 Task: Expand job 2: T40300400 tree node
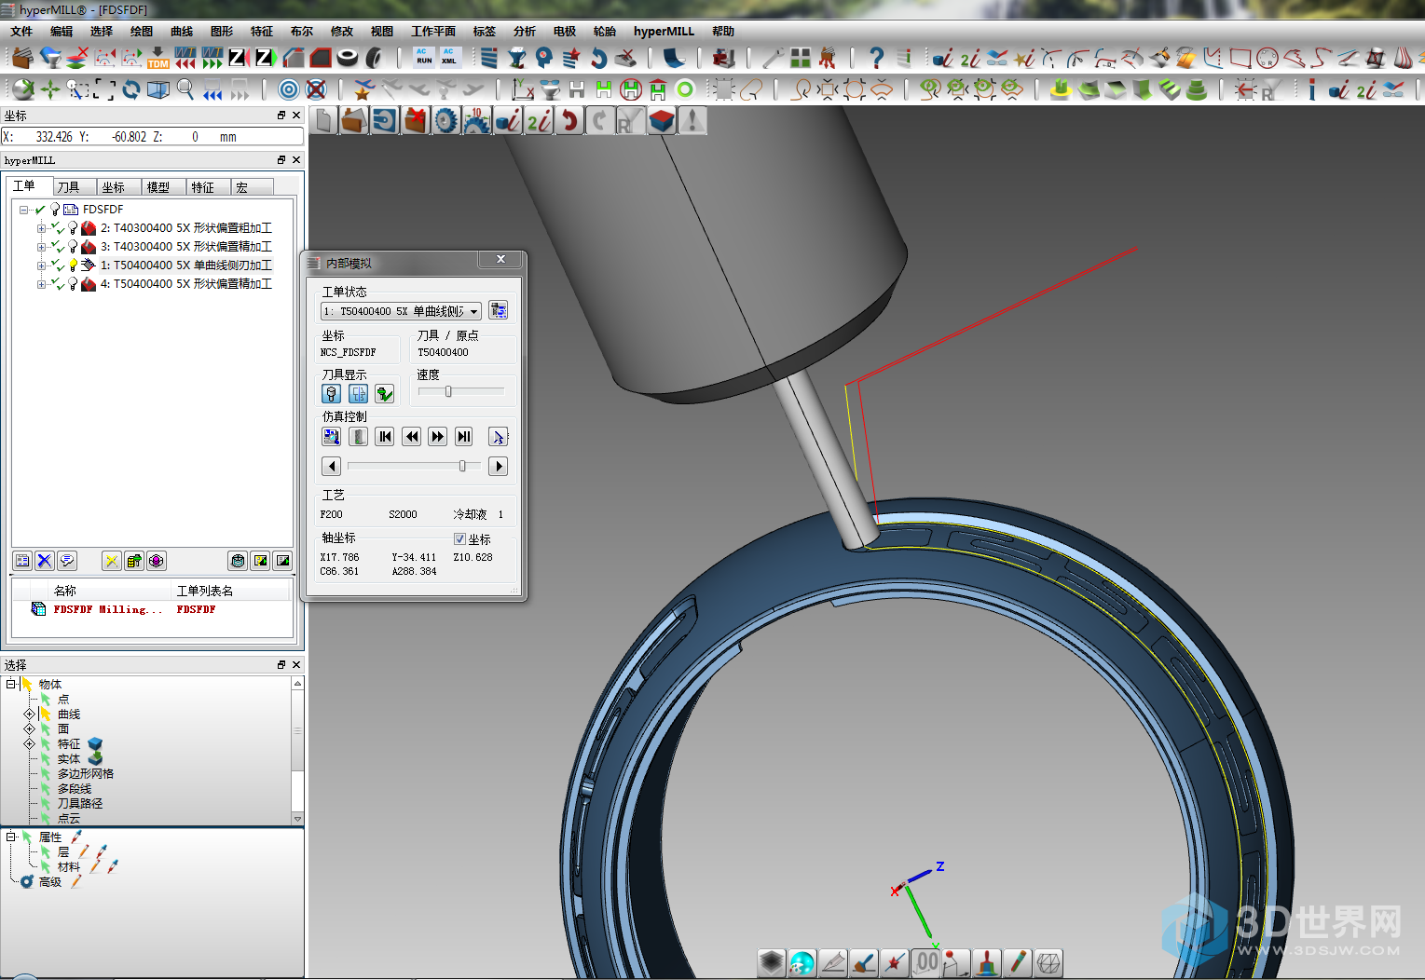(41, 228)
